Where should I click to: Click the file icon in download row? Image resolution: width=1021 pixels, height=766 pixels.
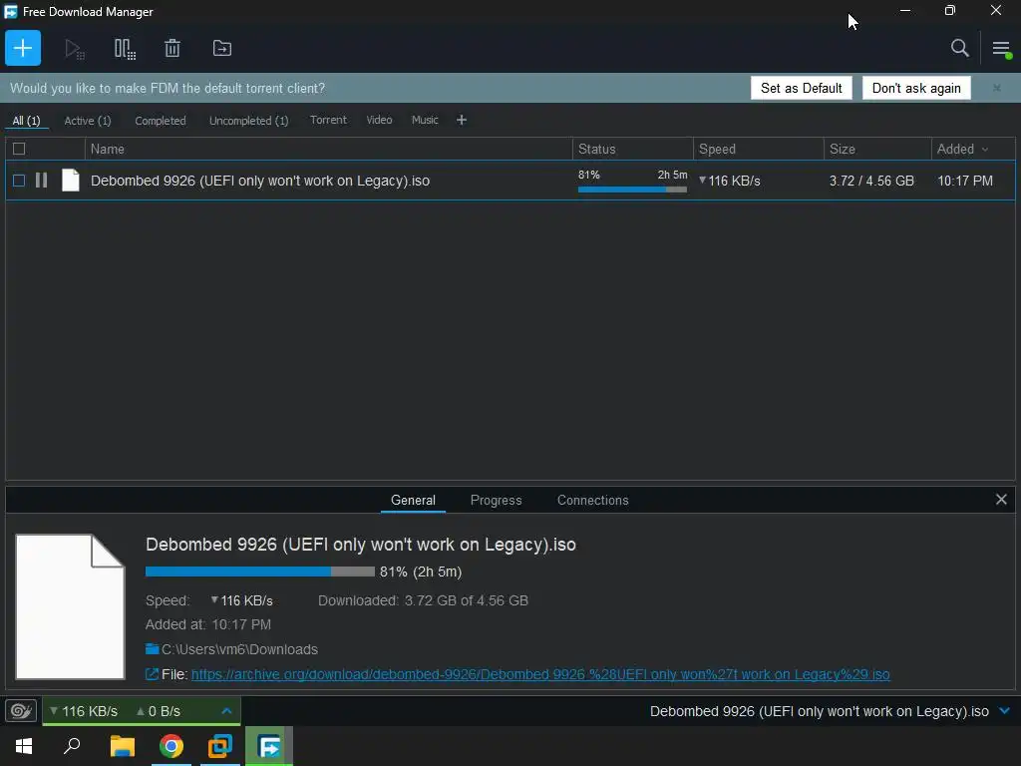71,181
